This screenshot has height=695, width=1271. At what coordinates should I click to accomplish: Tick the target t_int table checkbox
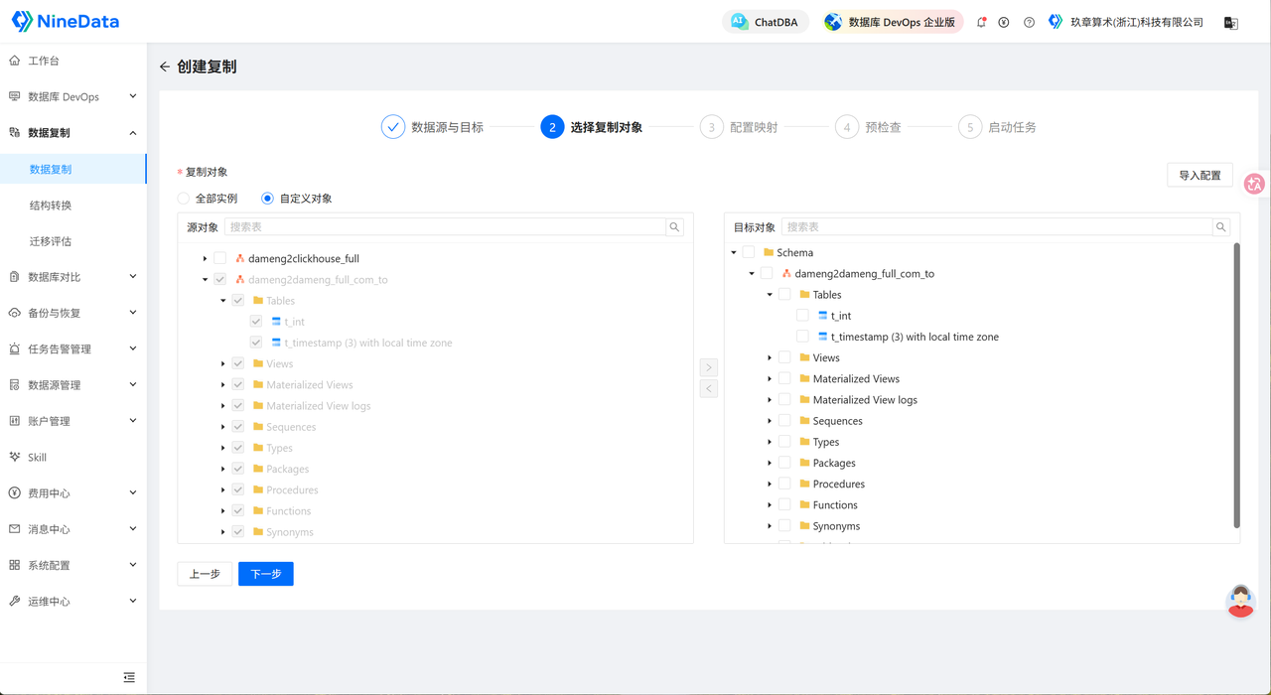[802, 316]
